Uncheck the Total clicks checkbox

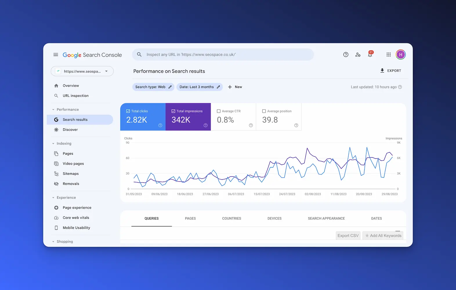point(128,111)
